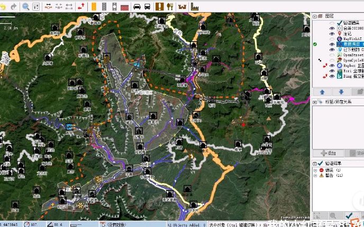Select the MapWithAI layer in list
This screenshot has width=364, height=227.
352,39
